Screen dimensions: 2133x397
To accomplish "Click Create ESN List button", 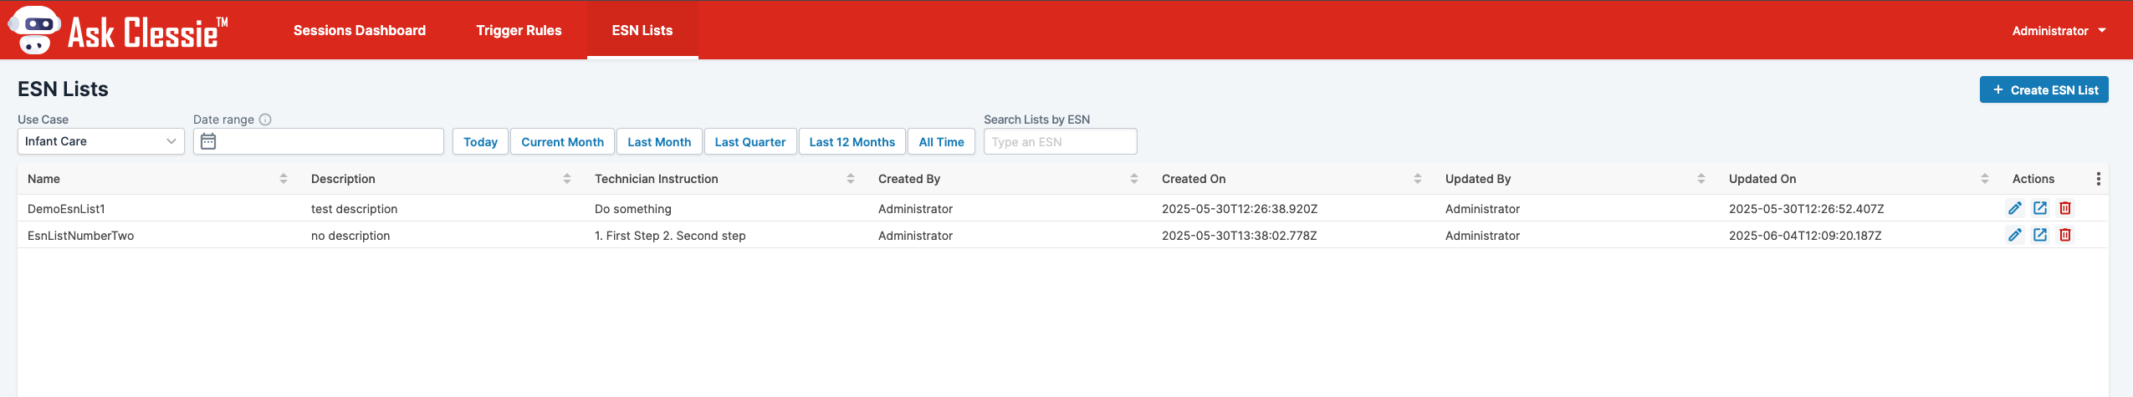I will (x=2043, y=89).
